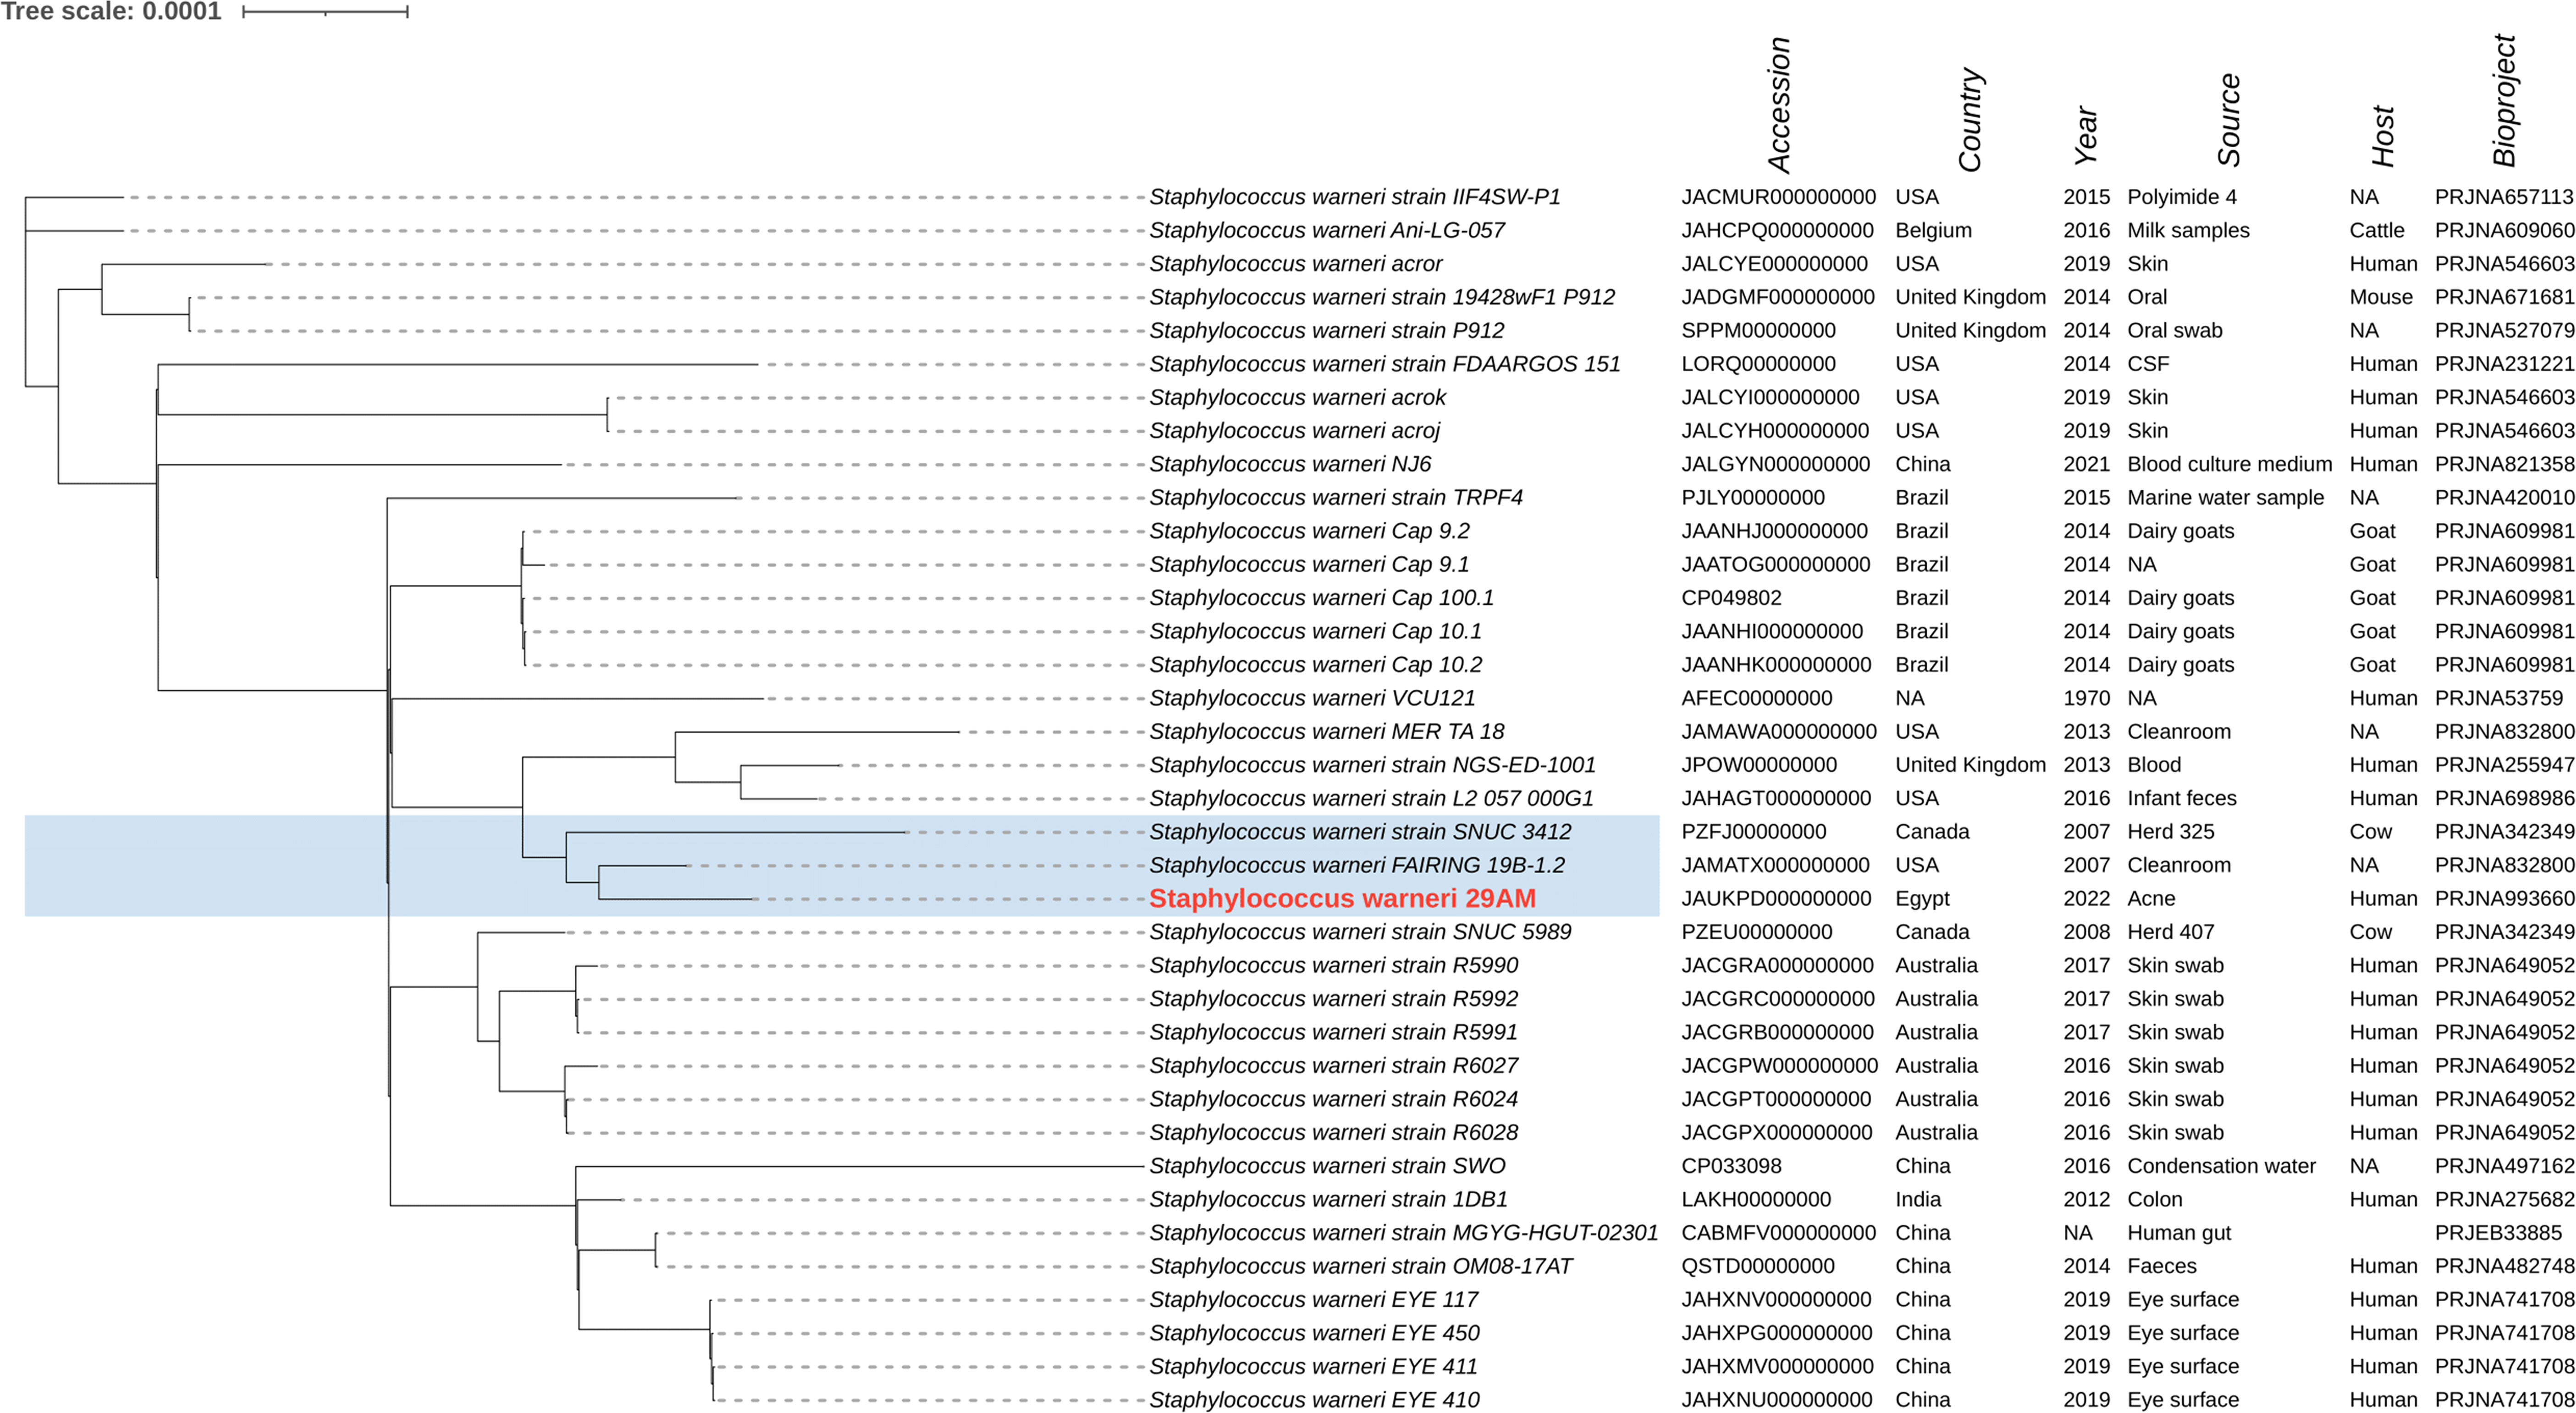Screen dimensions: 2576x1413
Task: Click leaf Staphylococcus warneri strain FDAARGOS 151
Action: coord(1385,364)
